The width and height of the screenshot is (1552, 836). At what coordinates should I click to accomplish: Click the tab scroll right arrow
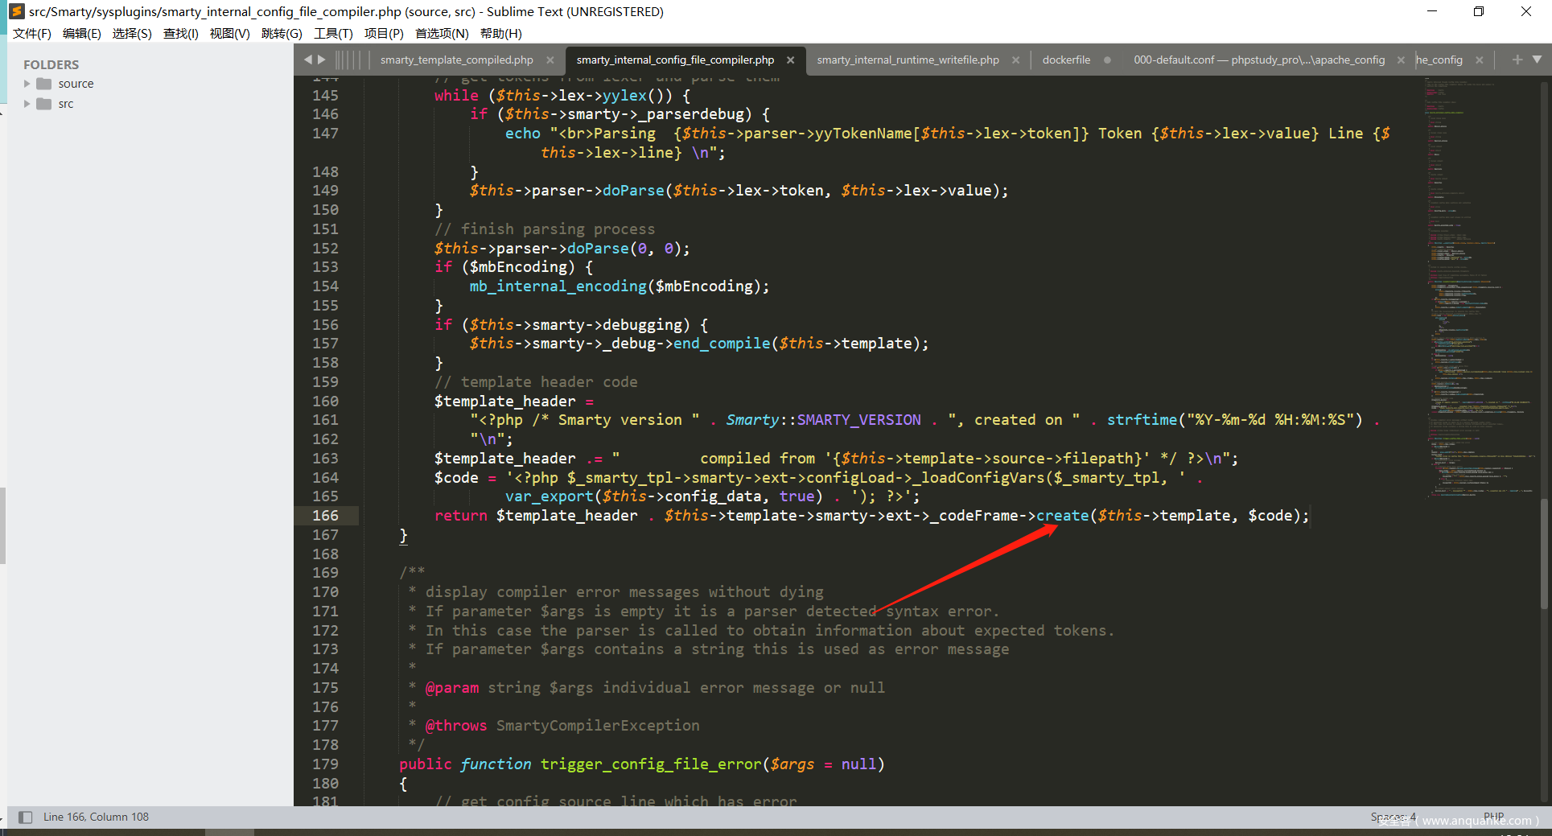[x=322, y=60]
